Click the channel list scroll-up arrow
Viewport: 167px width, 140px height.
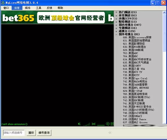point(164,13)
